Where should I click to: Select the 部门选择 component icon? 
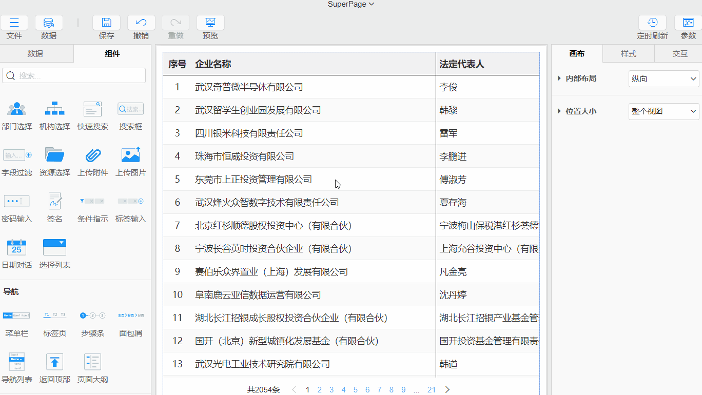coord(17,109)
